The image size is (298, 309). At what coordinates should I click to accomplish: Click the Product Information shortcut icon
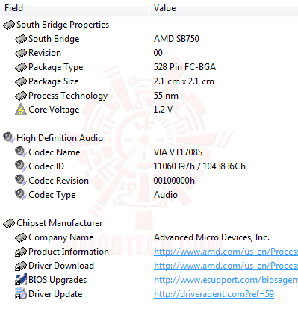(x=21, y=252)
